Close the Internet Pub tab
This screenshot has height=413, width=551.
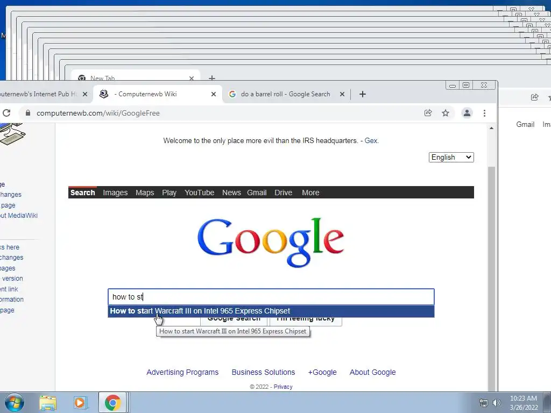84,94
